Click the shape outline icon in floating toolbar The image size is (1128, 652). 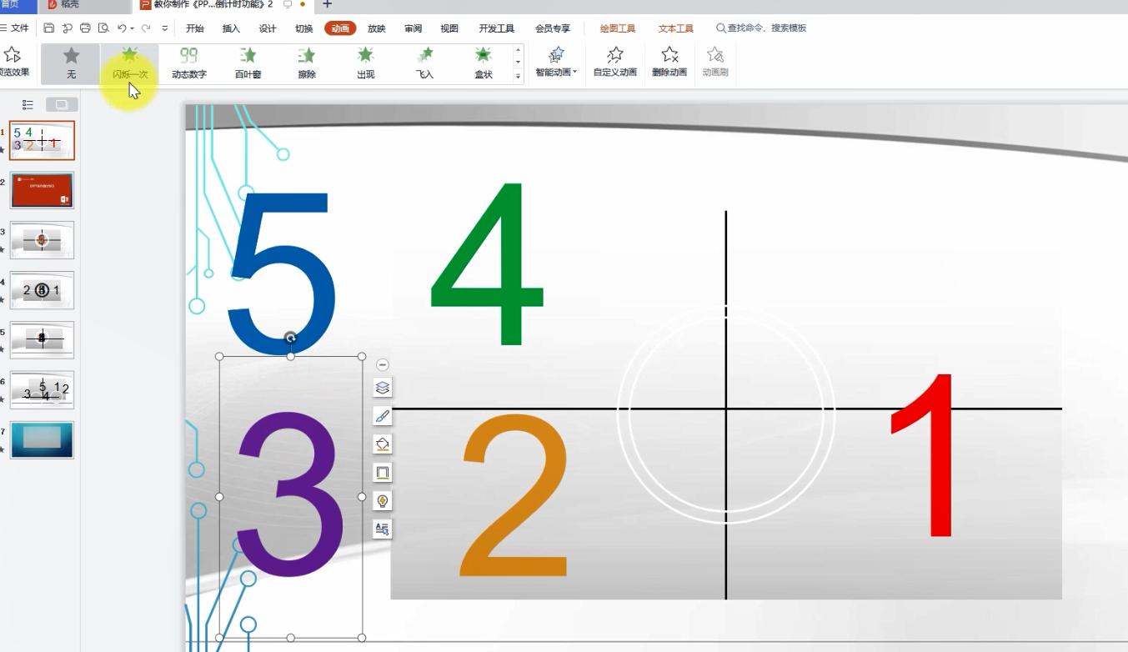coord(383,473)
